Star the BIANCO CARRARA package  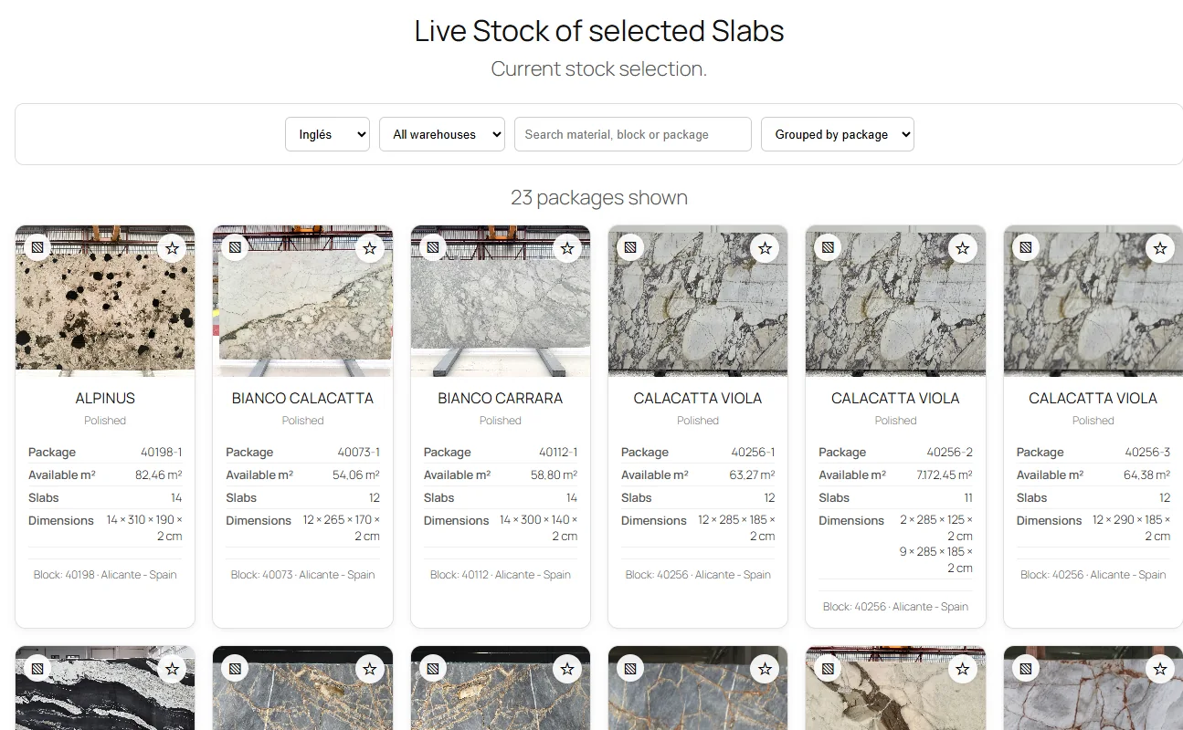[x=567, y=248]
